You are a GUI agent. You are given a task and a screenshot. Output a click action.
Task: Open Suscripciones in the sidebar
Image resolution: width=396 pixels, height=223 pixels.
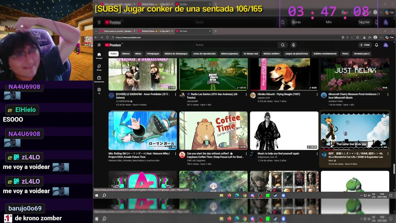[99, 79]
